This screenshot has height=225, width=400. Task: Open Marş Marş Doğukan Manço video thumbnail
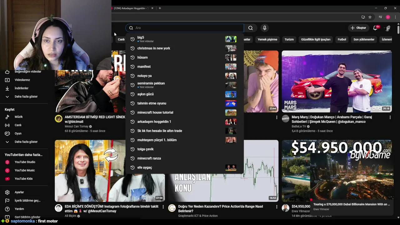(x=337, y=81)
